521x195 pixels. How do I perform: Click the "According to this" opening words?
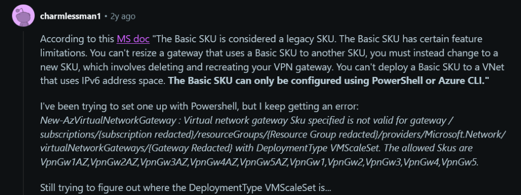tap(77, 39)
